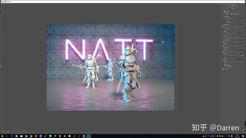Click the cloud icon in the system tray
The width and height of the screenshot is (246, 138).
(204, 136)
